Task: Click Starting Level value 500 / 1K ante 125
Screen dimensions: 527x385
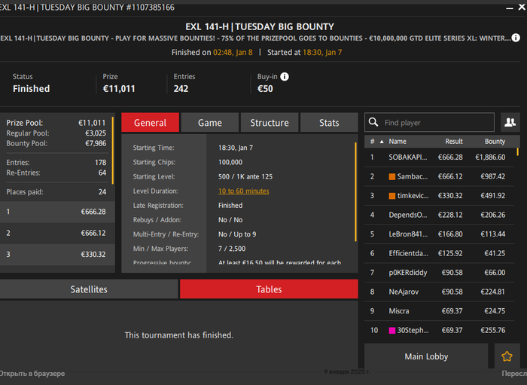Action: point(245,176)
